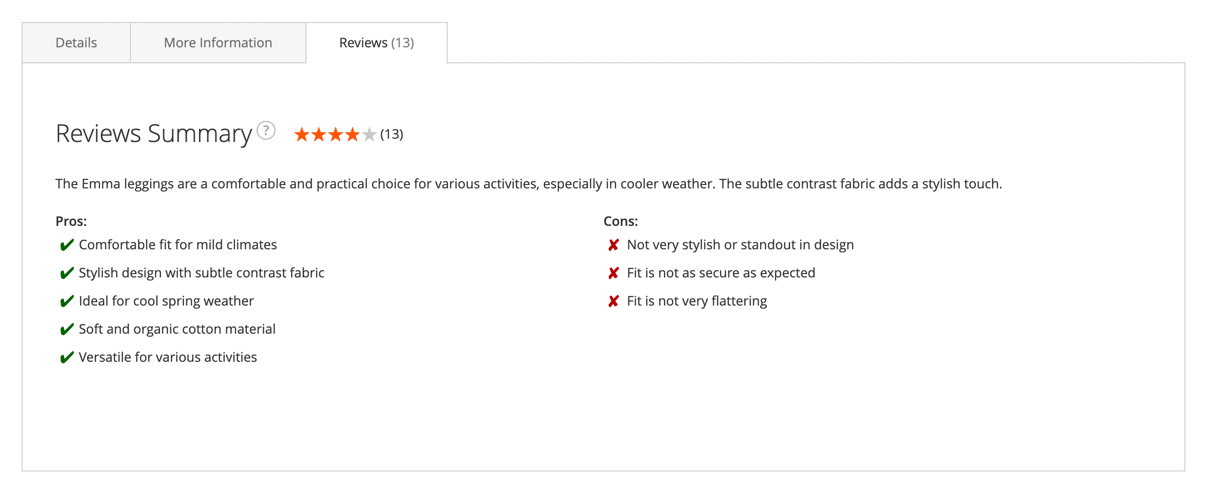Click the Cons: label
Viewport: 1206px width, 493px height.
(x=620, y=221)
